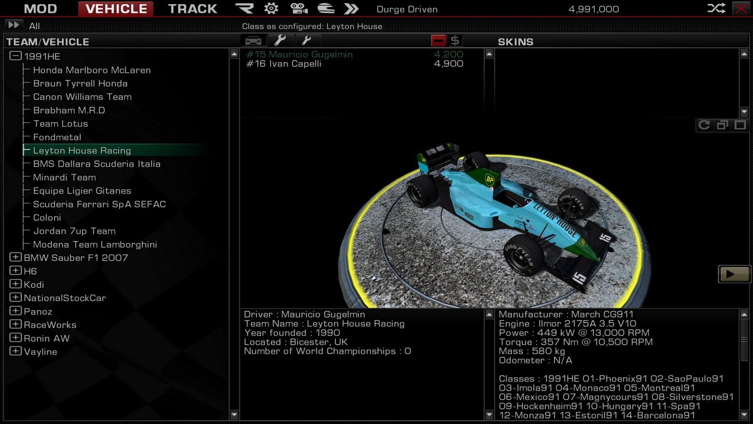The width and height of the screenshot is (753, 424).
Task: Select Equipe Ligier Gitanes
Action: pyautogui.click(x=82, y=191)
